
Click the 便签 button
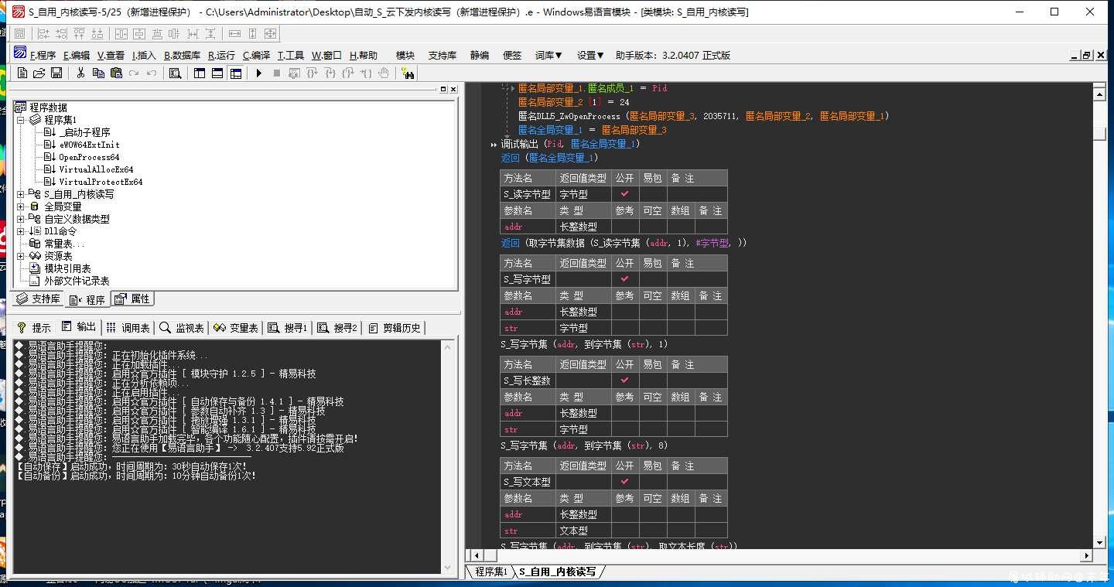512,55
